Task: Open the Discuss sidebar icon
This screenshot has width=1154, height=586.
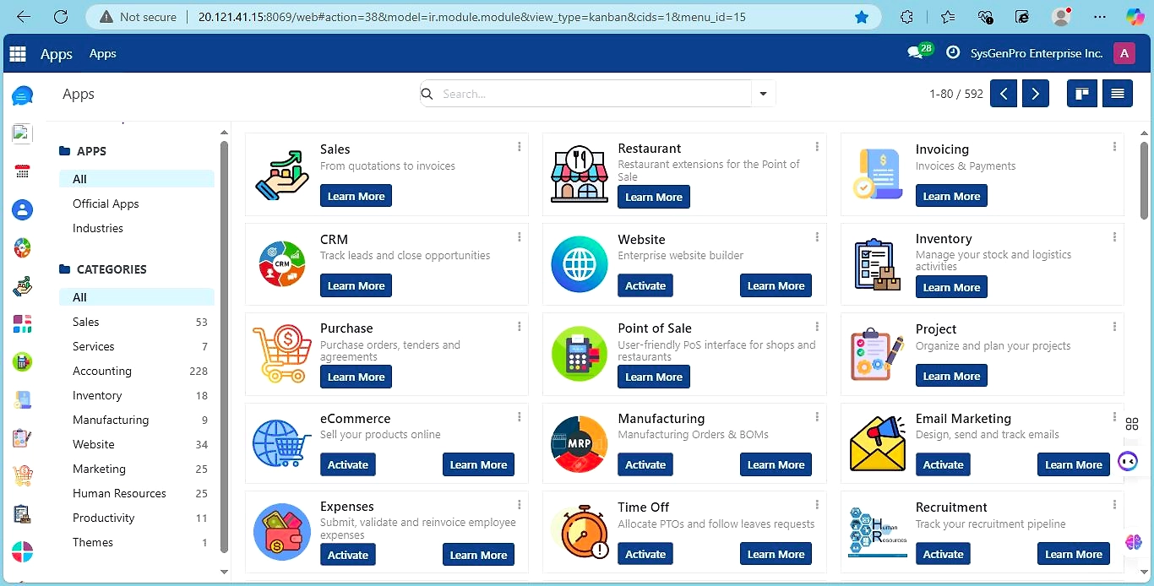Action: tap(23, 95)
